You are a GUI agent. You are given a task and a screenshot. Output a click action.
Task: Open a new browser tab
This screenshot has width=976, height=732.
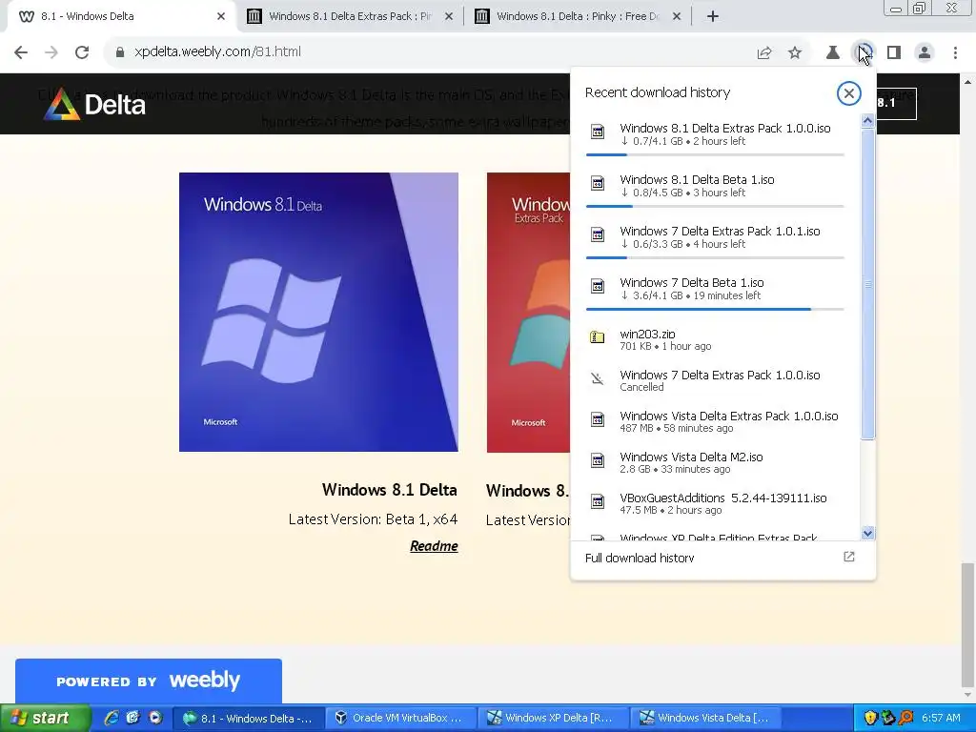[713, 17]
